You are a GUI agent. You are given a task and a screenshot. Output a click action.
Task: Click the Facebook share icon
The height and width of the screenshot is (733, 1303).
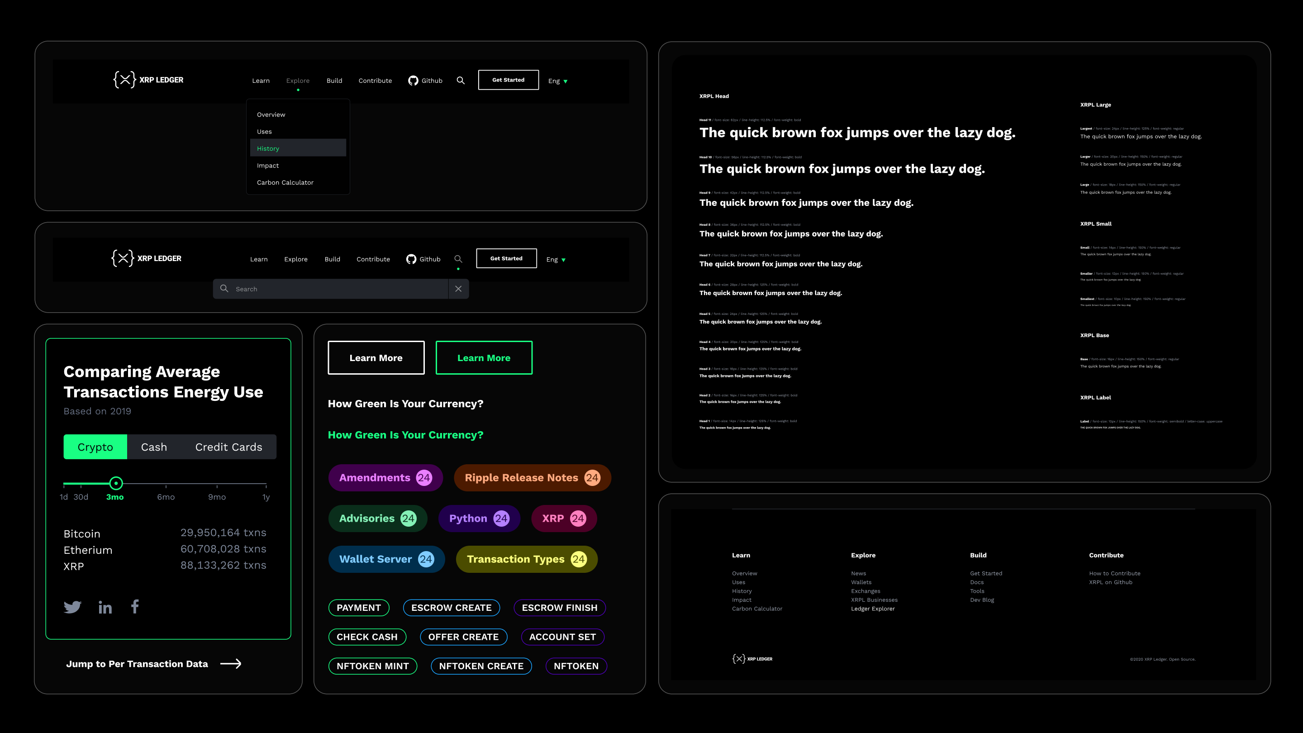pyautogui.click(x=135, y=606)
